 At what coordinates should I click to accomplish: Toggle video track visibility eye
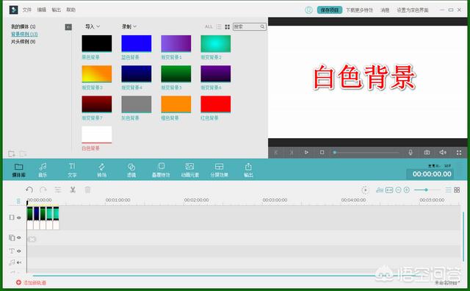(x=19, y=218)
